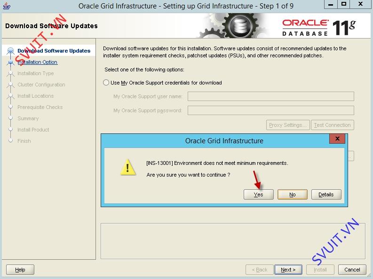Click the step icon beside Download Software Updates
The height and width of the screenshot is (279, 373).
coord(10,51)
